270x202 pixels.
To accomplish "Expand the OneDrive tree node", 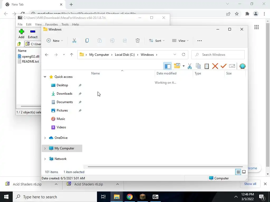I will pos(45,138).
